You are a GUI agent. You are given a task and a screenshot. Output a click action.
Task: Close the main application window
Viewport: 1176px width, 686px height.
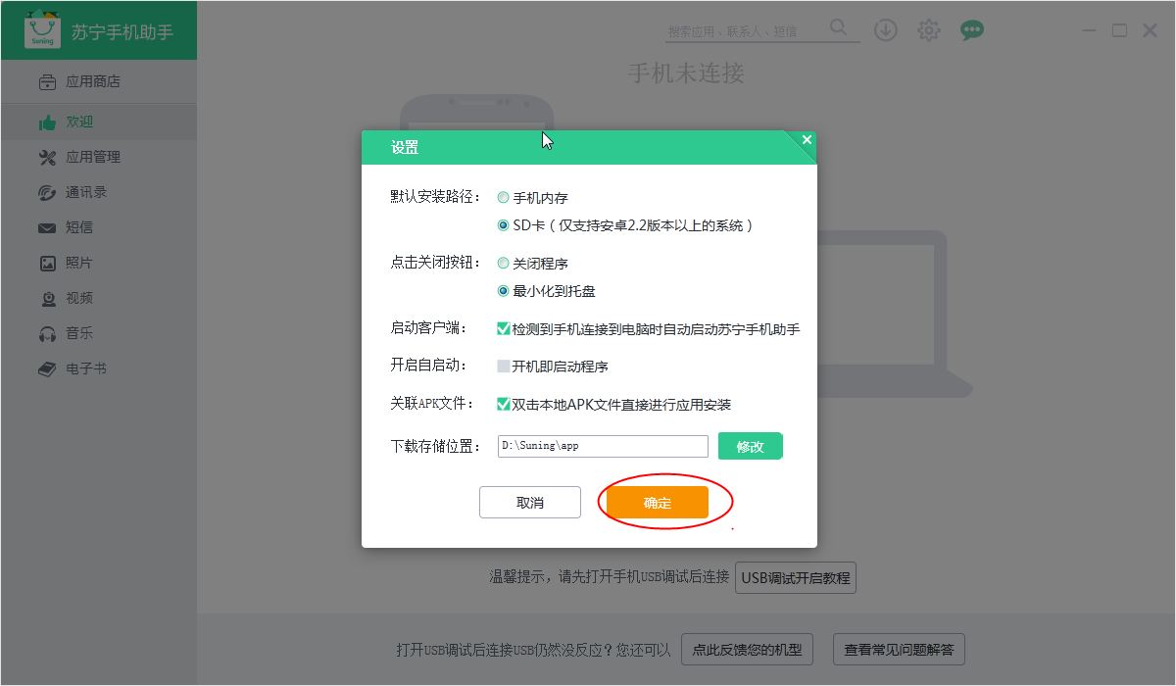pos(1151,30)
